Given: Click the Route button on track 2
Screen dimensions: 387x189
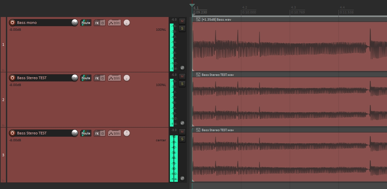Looking at the screenshot, I should click(x=86, y=78).
